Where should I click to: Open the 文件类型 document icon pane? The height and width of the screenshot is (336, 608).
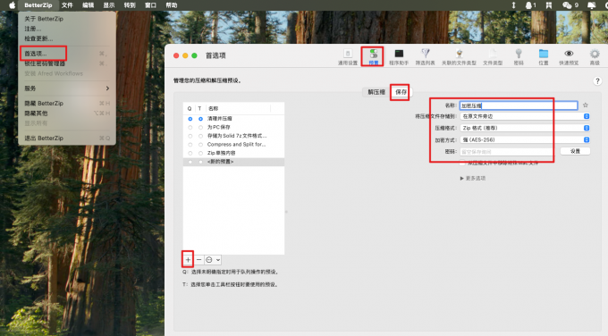pyautogui.click(x=493, y=57)
